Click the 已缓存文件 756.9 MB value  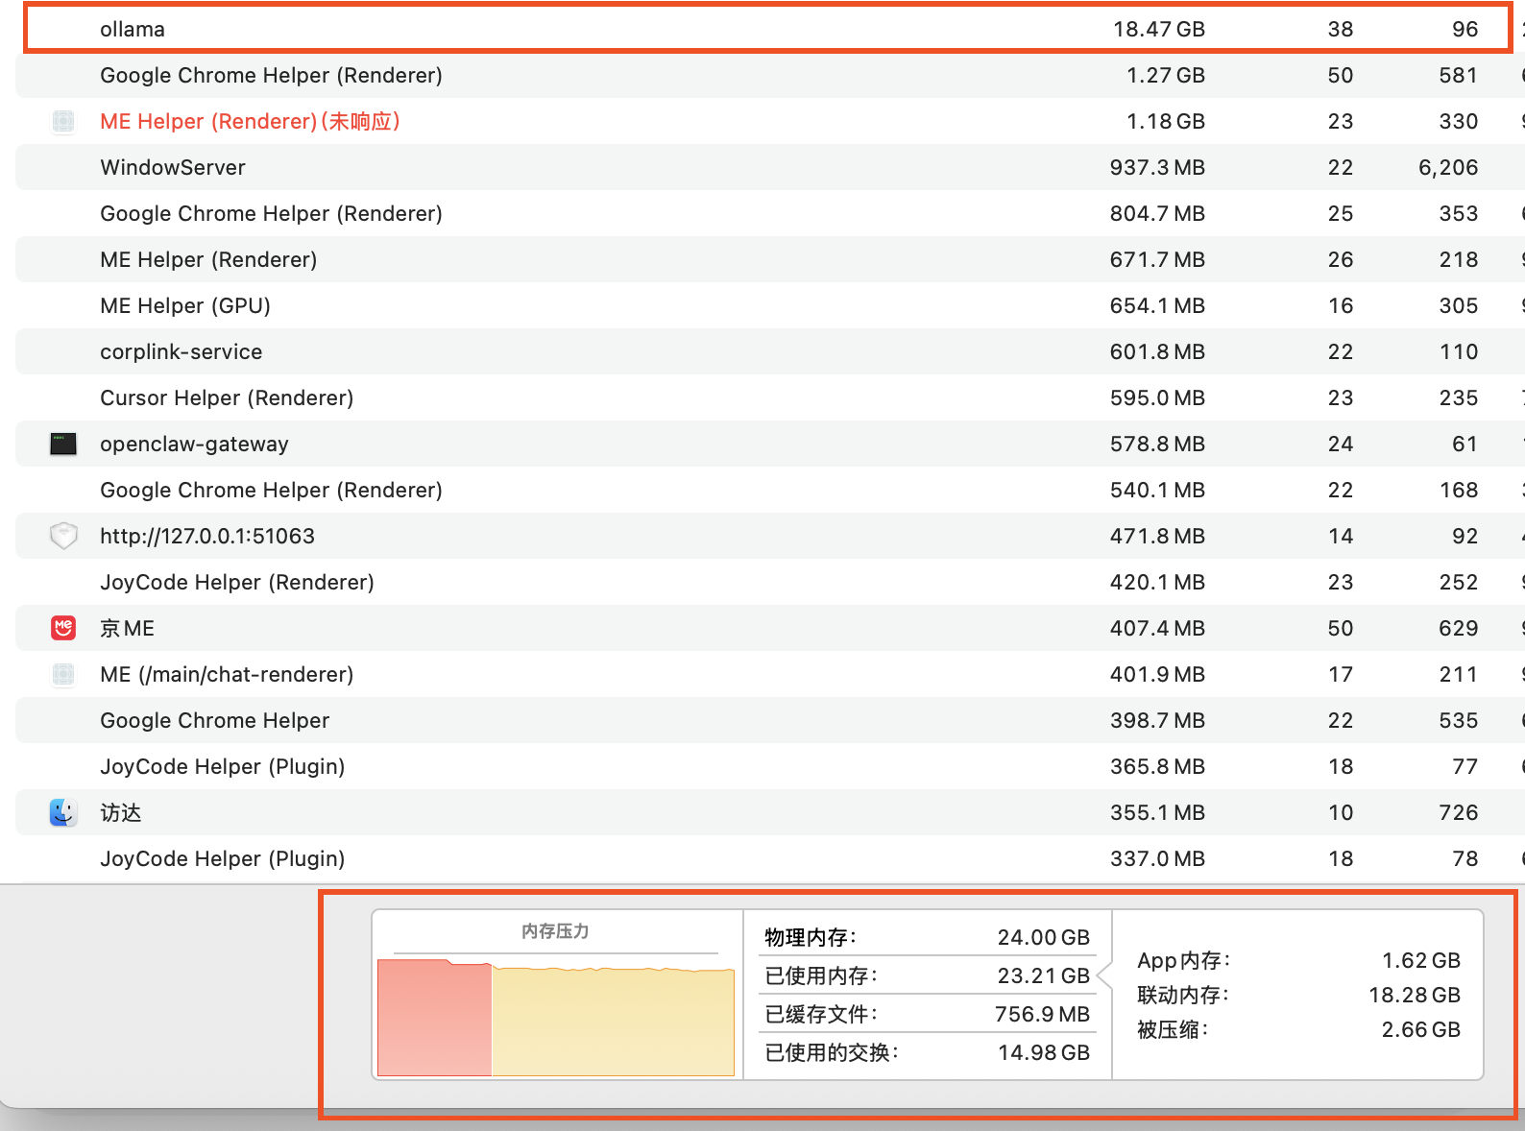point(1042,1014)
